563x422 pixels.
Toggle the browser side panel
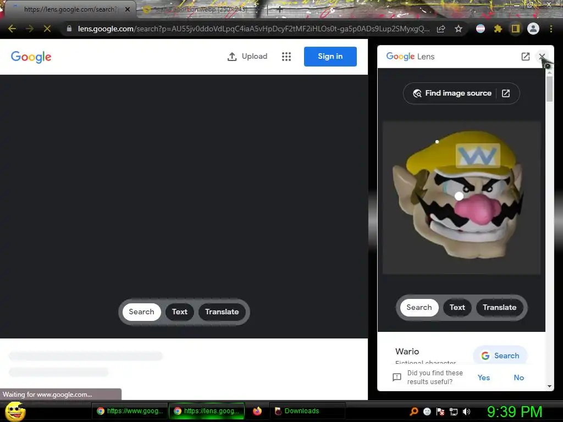(x=516, y=29)
